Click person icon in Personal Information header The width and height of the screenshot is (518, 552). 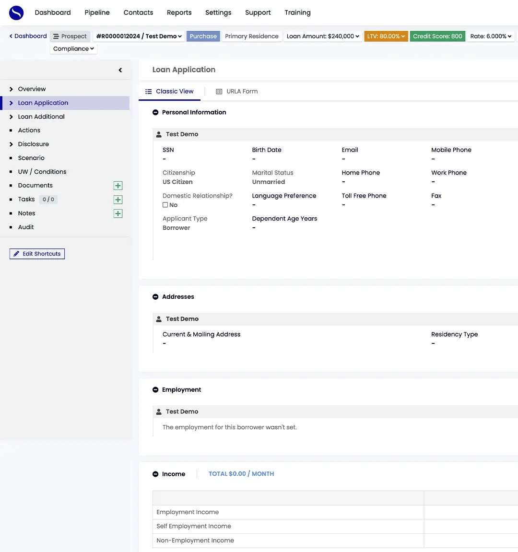[159, 134]
